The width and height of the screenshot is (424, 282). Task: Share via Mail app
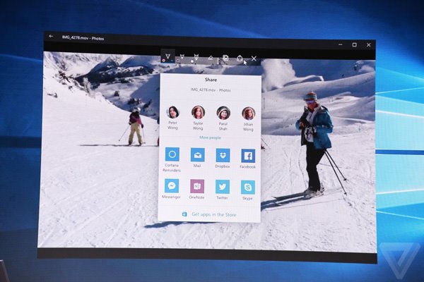pos(197,158)
